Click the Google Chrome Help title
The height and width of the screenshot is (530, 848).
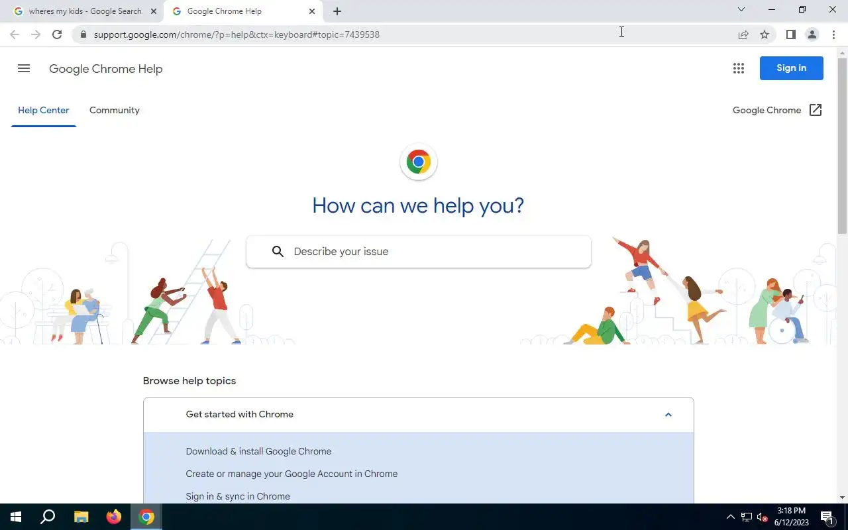point(106,69)
